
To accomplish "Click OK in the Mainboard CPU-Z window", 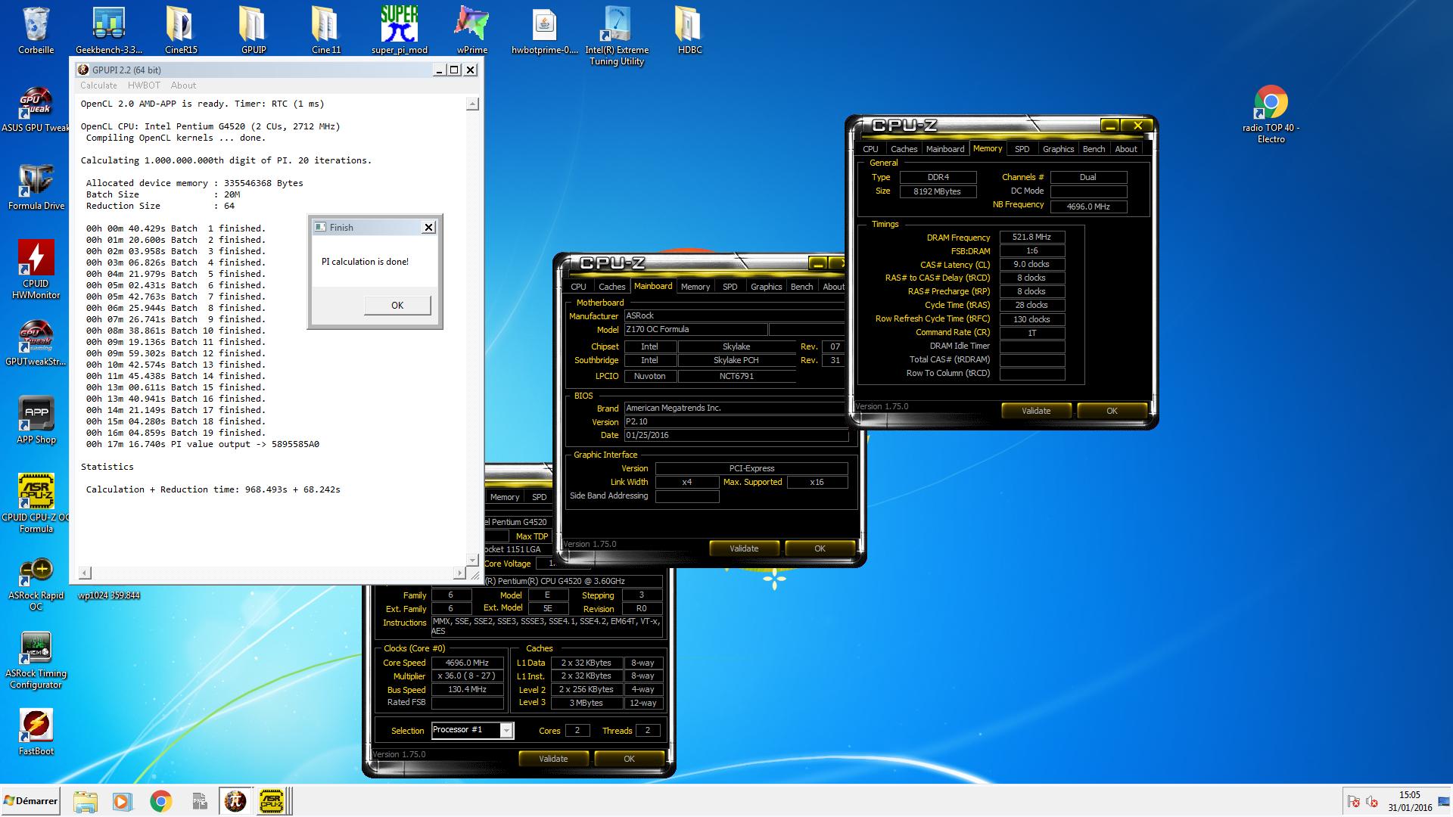I will point(820,548).
